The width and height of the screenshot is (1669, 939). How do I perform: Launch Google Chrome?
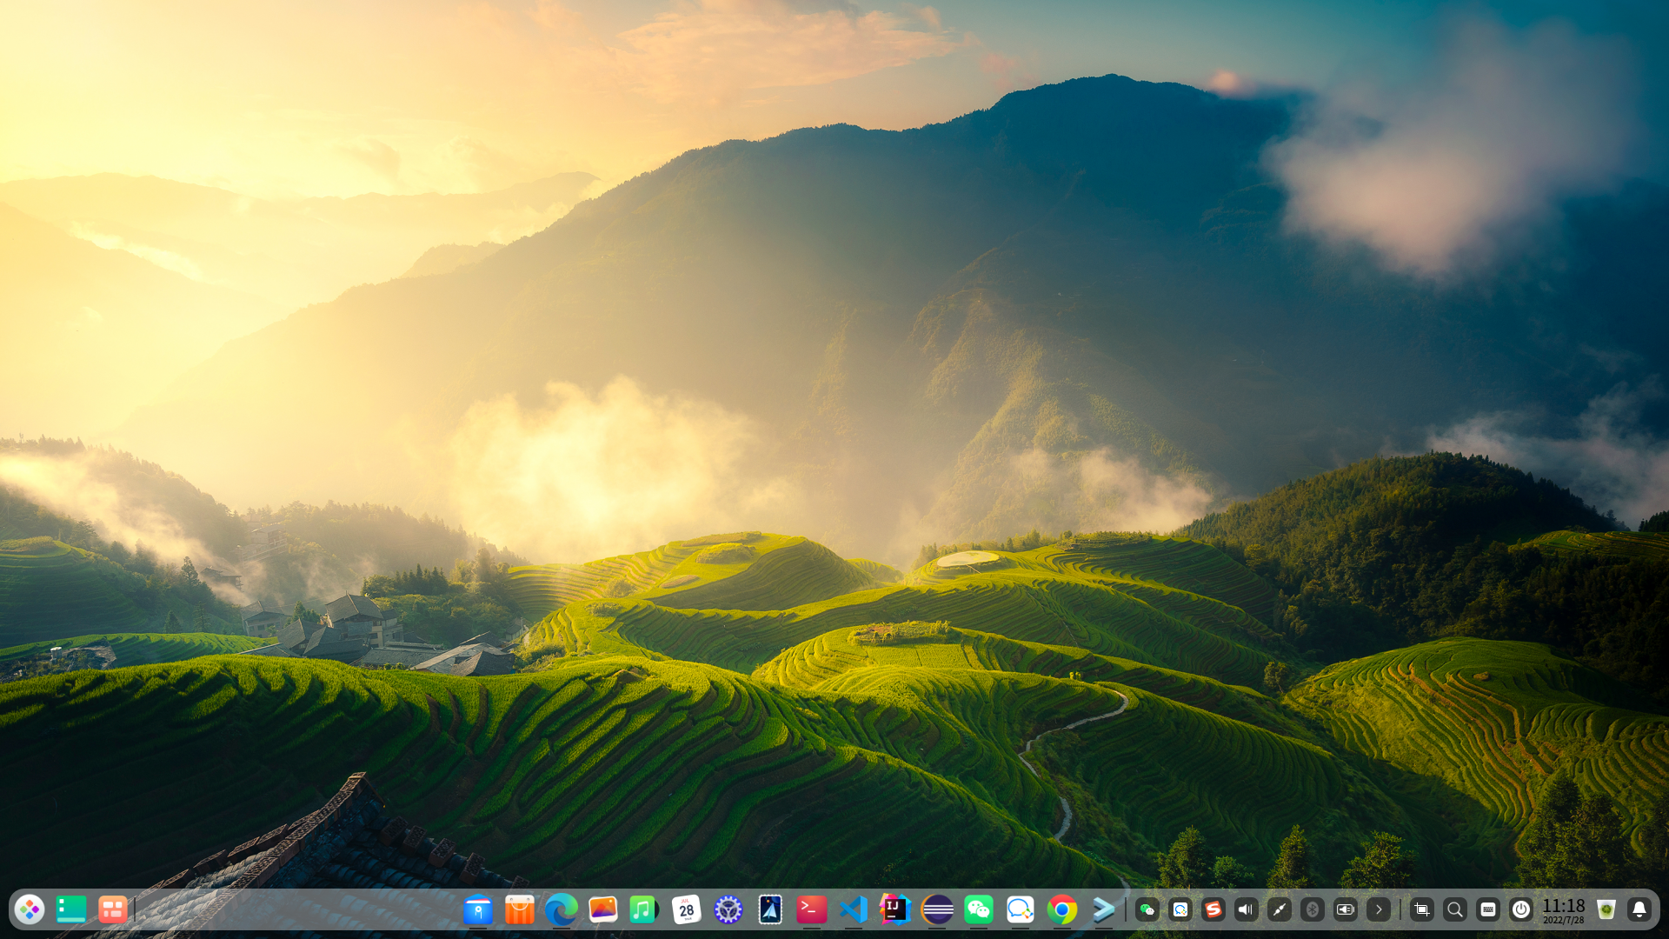(1061, 909)
